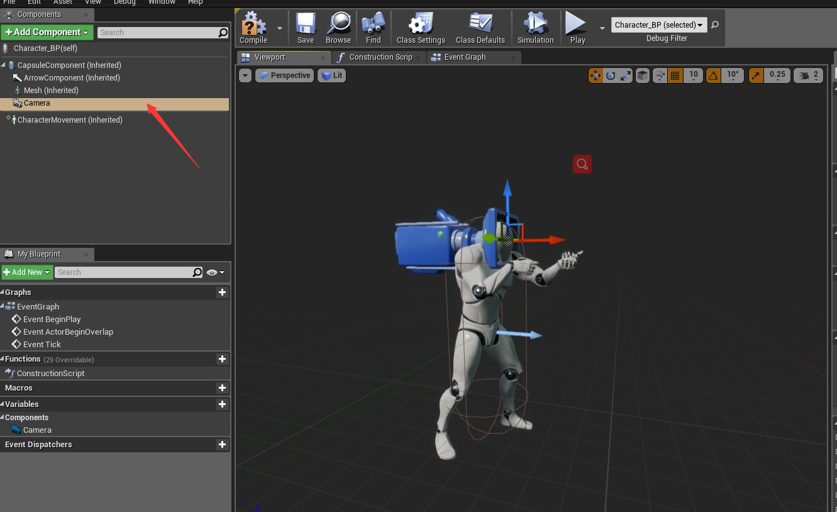Viewport: 837px width, 512px height.
Task: Open Class Defaults for the Blueprint
Action: click(480, 25)
